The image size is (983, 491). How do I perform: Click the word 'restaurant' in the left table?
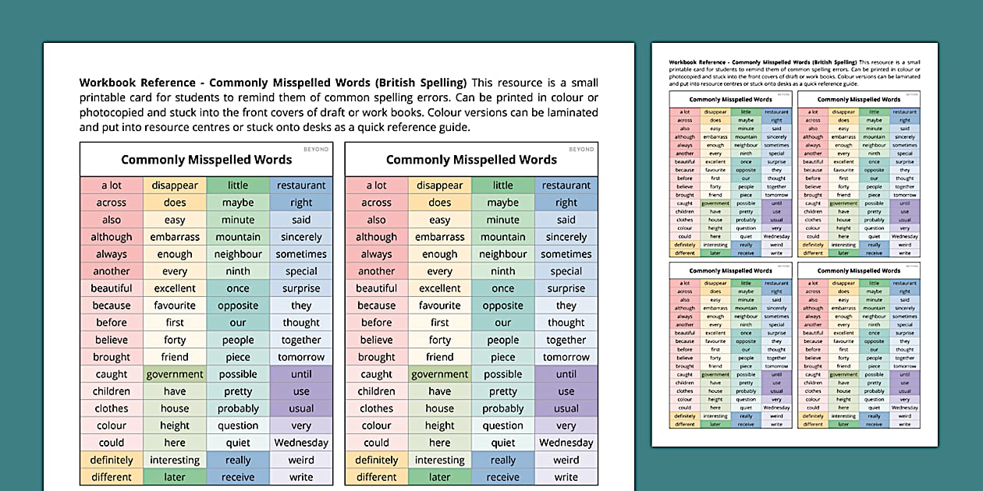click(301, 185)
